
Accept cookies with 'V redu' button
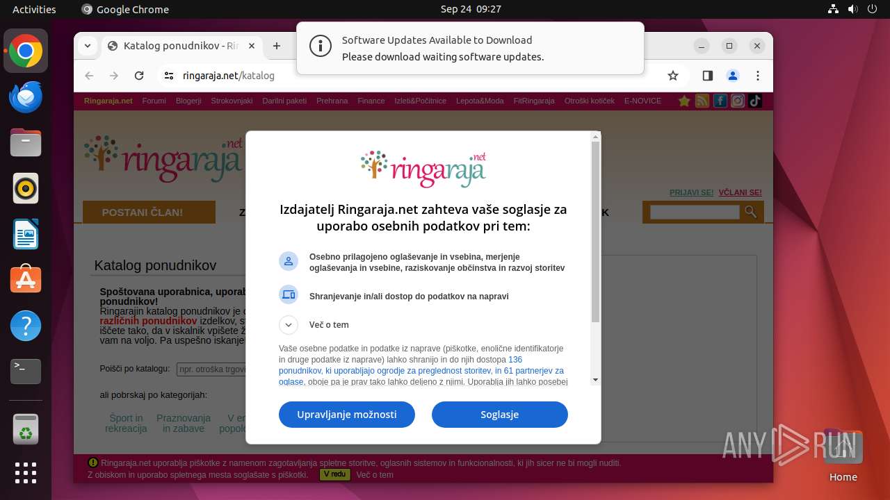coord(334,474)
